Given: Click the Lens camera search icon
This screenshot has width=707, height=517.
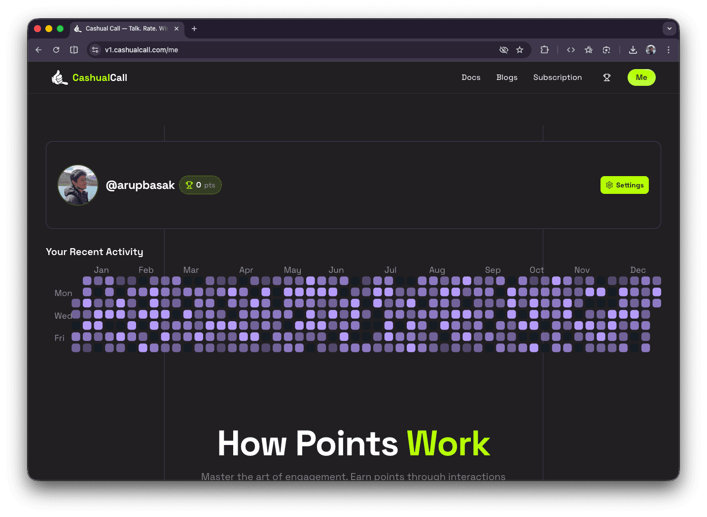Looking at the screenshot, I should [606, 50].
